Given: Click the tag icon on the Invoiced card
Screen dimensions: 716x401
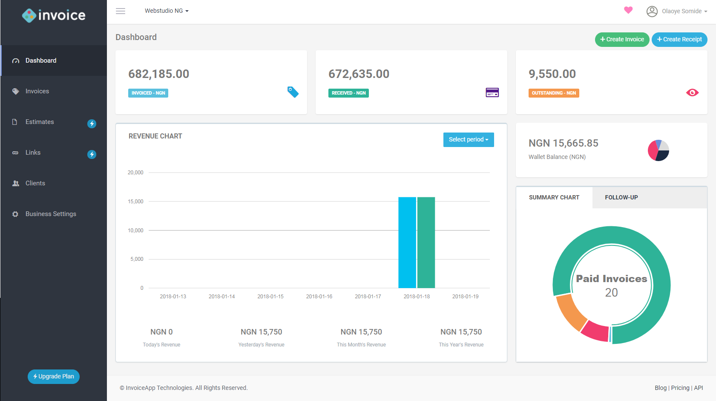Looking at the screenshot, I should (x=293, y=92).
